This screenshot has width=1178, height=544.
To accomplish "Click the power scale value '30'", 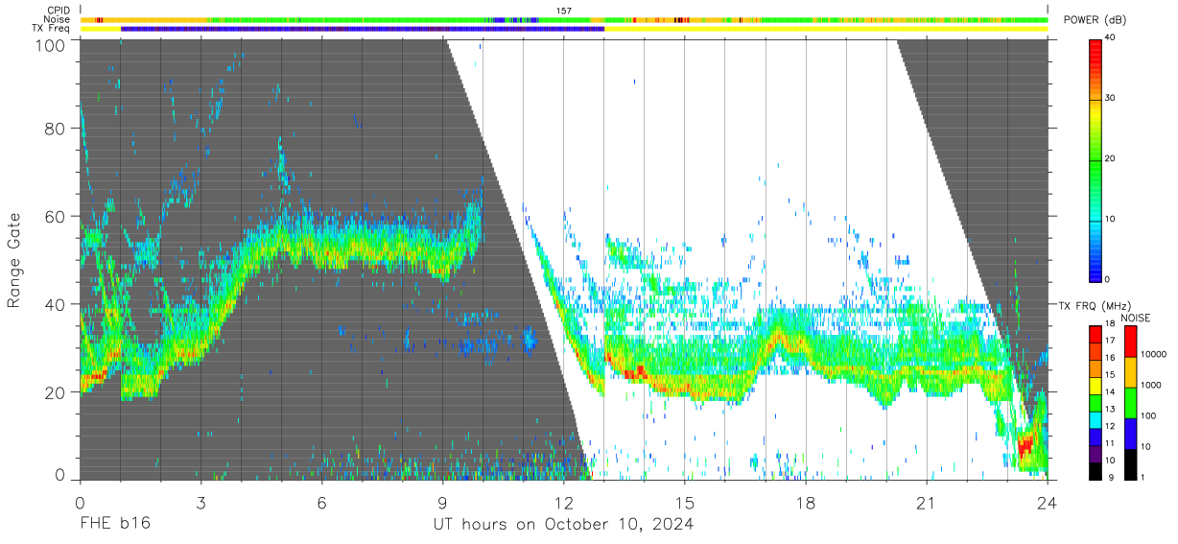I will 1112,98.
